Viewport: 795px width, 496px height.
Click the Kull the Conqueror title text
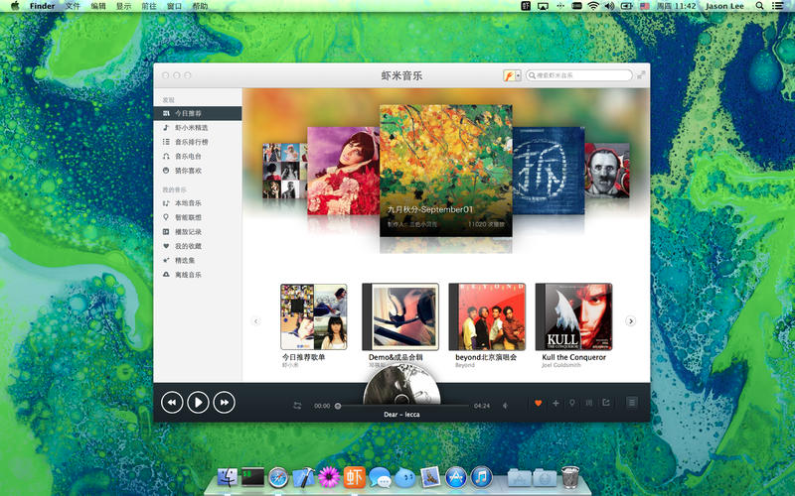pos(574,357)
